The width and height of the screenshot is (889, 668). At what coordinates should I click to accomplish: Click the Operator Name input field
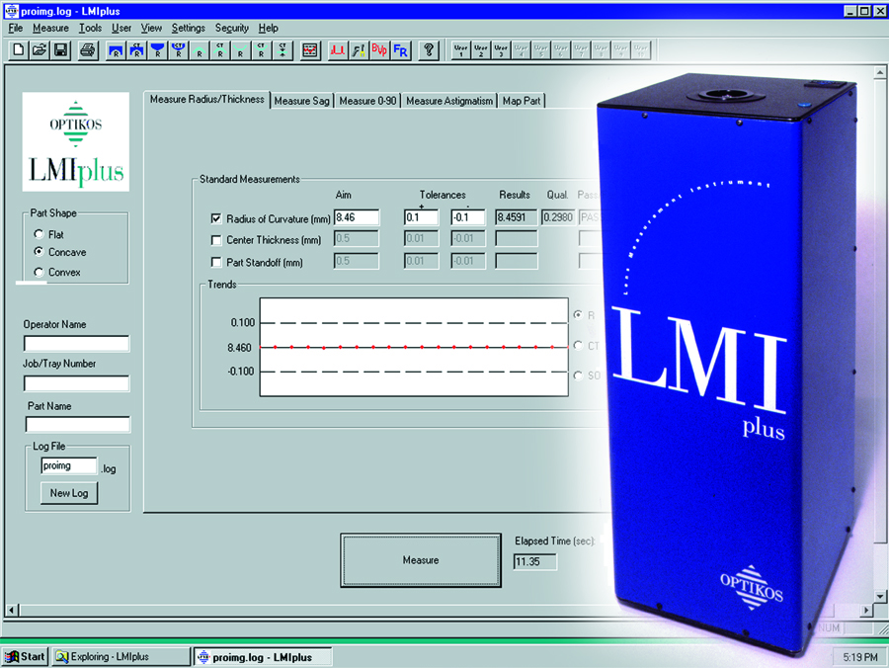77,344
